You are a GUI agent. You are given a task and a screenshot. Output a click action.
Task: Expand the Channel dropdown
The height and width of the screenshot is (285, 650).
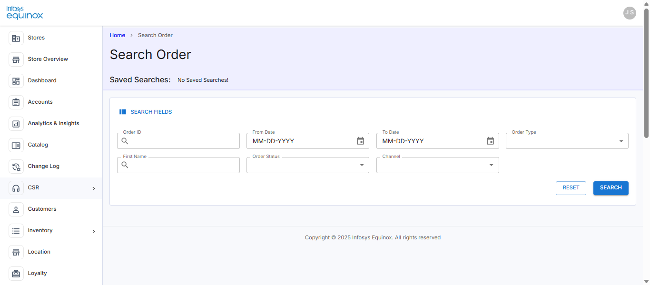(x=438, y=165)
